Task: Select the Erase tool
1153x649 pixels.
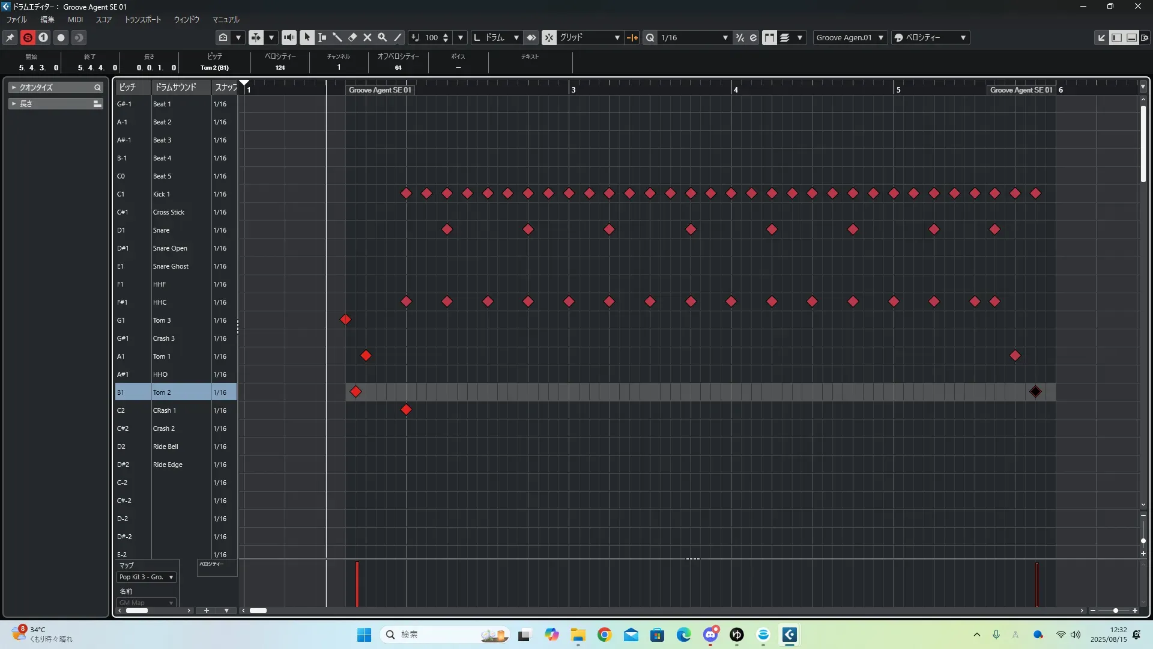Action: point(353,37)
